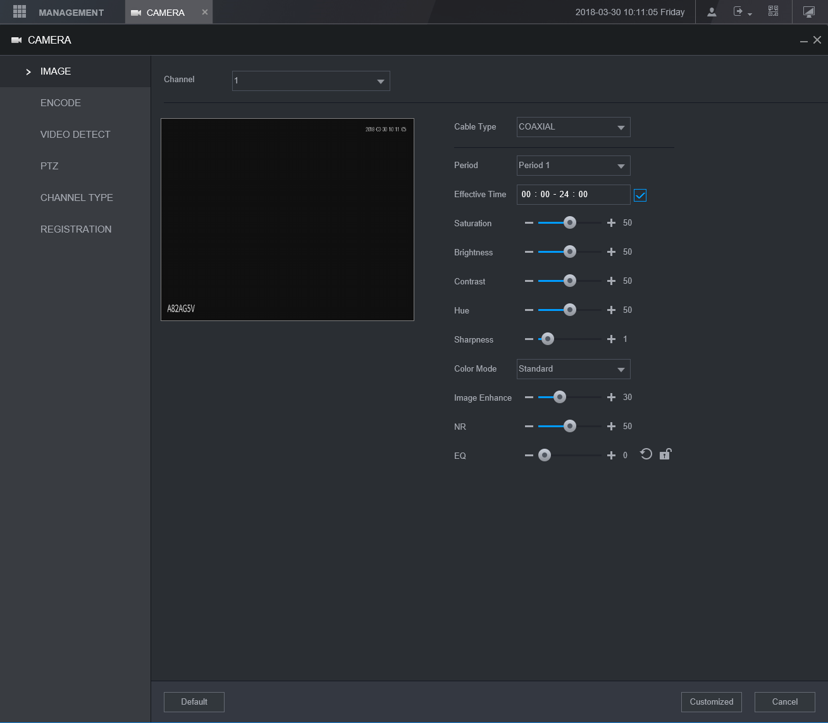The height and width of the screenshot is (723, 828).
Task: Click the Contrast slider handle
Action: pyautogui.click(x=570, y=281)
